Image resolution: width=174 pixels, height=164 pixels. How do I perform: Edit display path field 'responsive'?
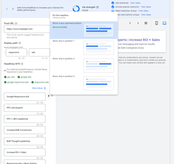coord(16,52)
